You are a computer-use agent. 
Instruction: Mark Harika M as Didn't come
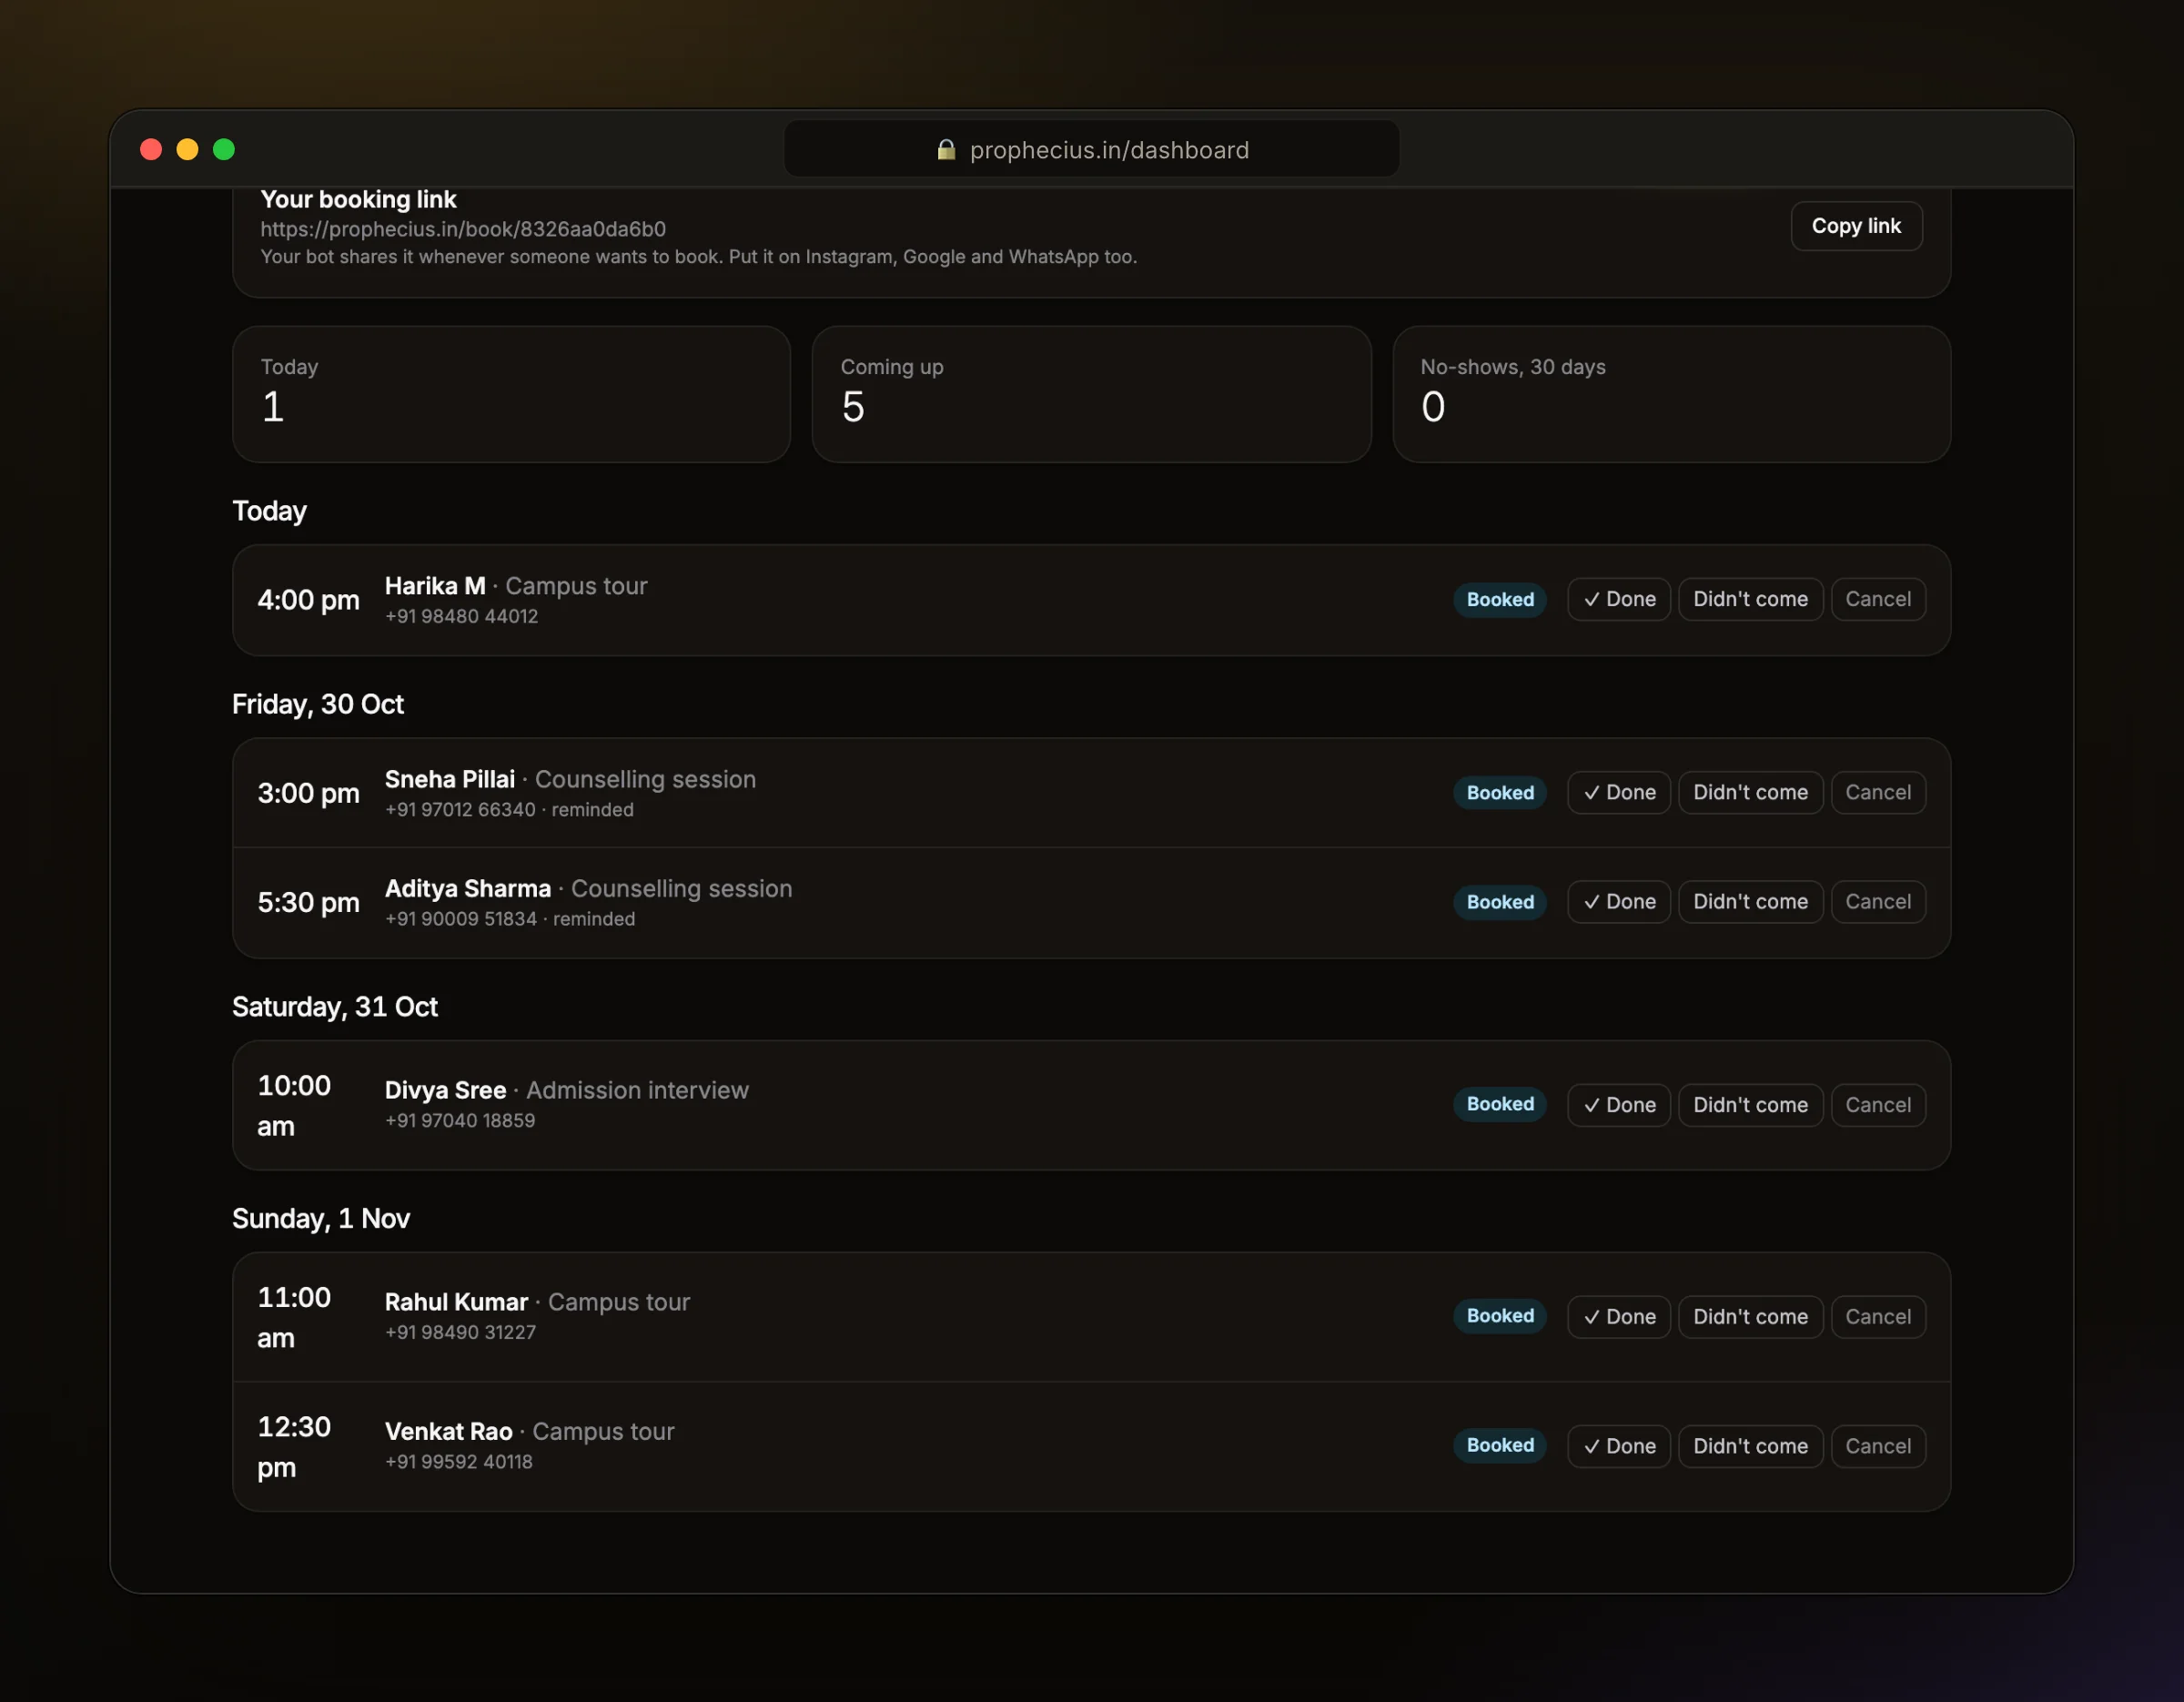[x=1750, y=599]
